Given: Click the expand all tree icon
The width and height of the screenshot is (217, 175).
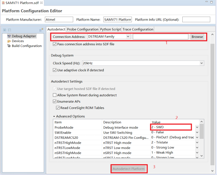Looking at the screenshot, I should (5, 30).
